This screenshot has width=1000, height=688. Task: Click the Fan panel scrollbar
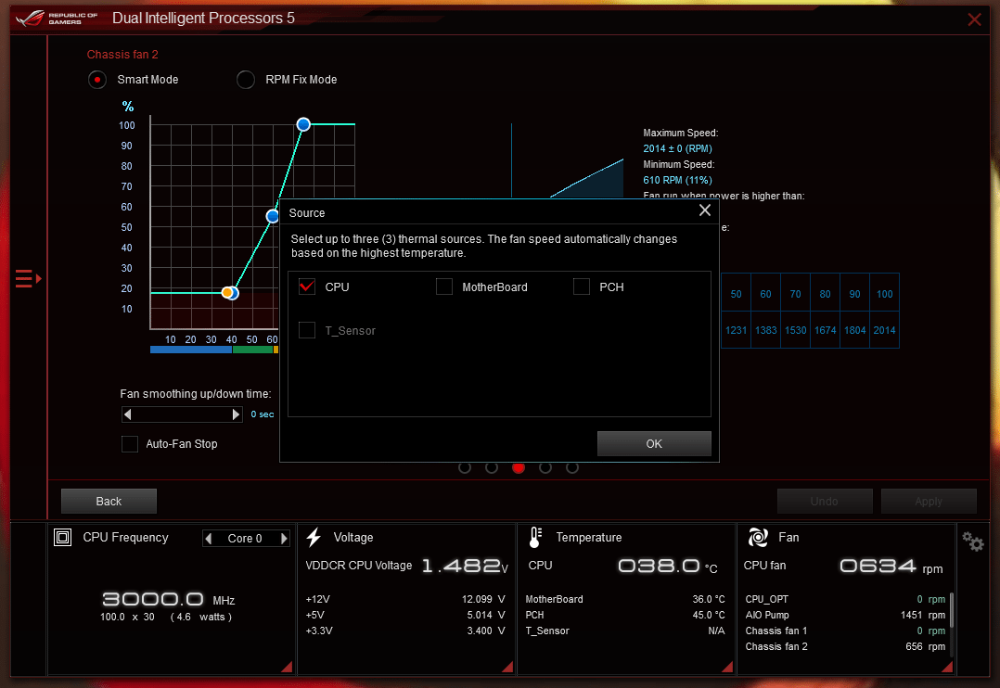(x=952, y=611)
